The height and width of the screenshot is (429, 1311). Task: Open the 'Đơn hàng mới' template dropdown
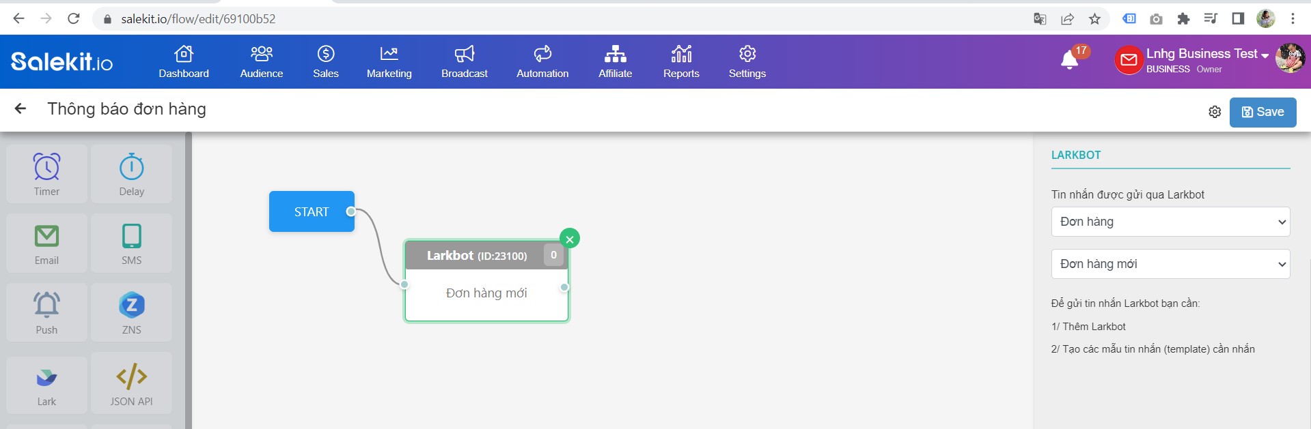1170,264
